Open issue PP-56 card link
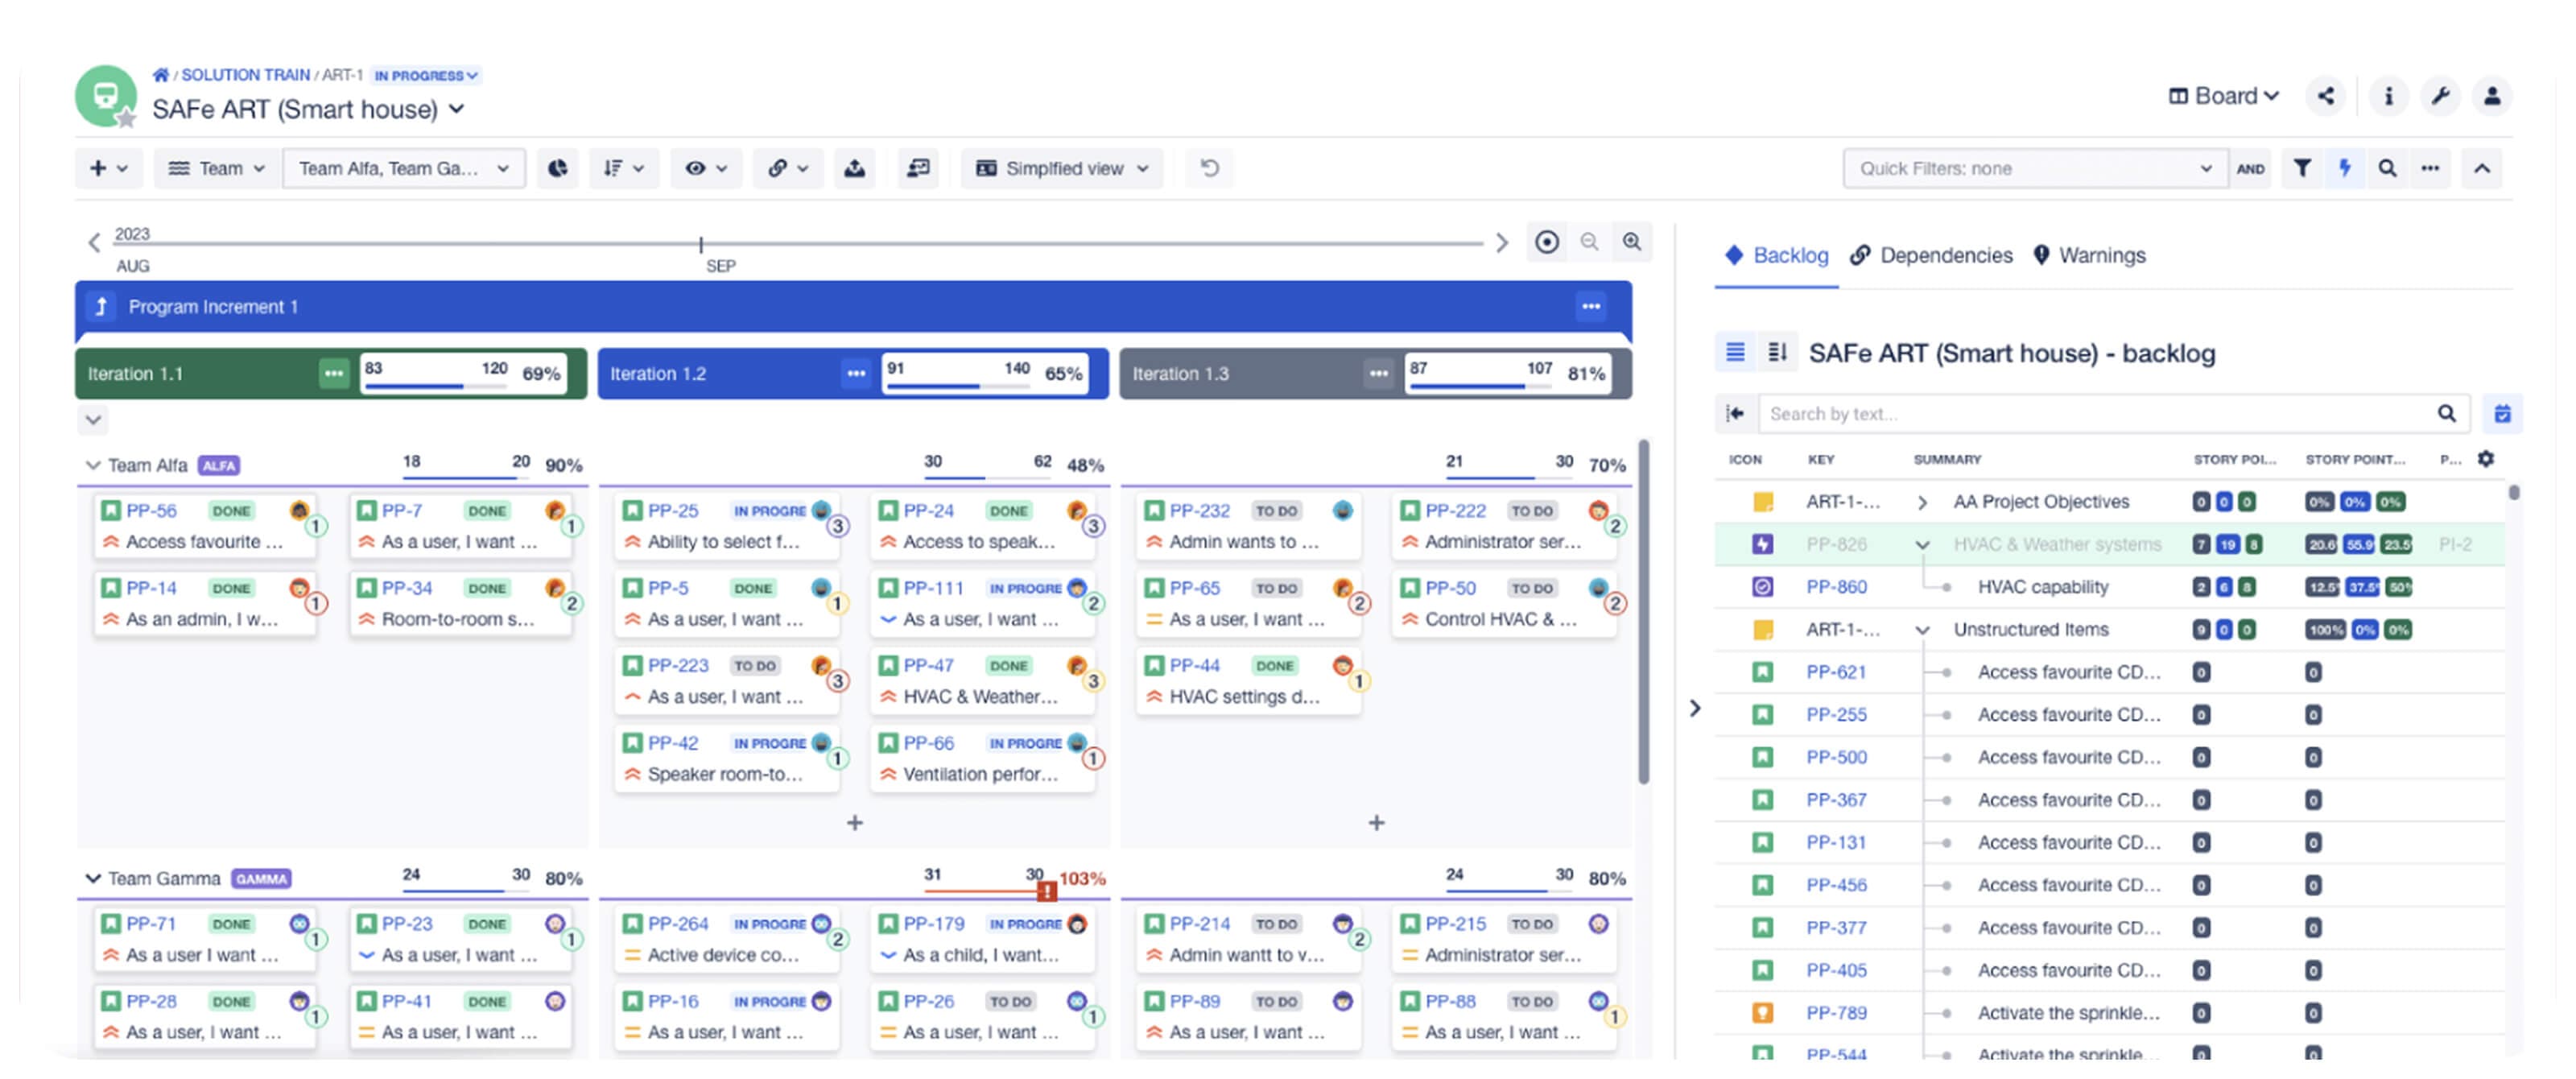The height and width of the screenshot is (1079, 2576). click(151, 510)
